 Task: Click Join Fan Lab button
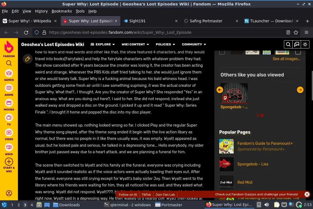(x=165, y=194)
